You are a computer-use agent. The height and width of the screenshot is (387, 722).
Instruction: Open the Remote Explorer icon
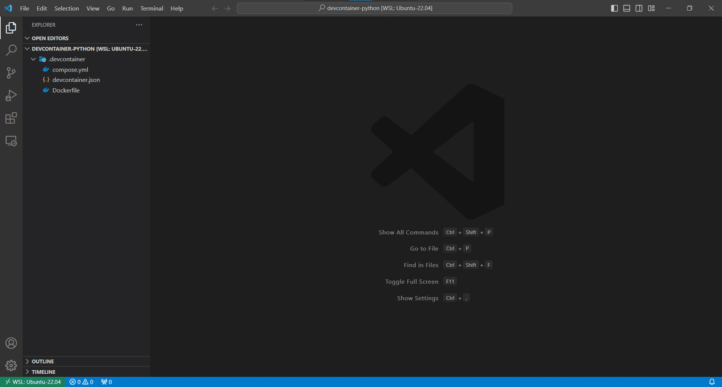tap(11, 141)
